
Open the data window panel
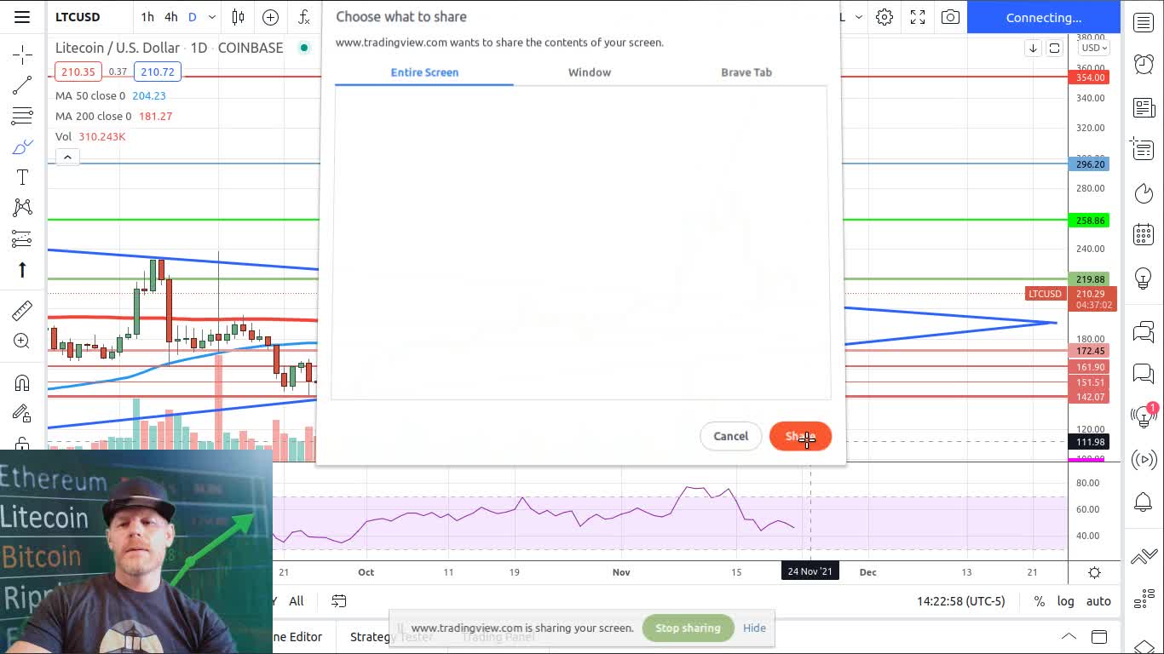click(x=1144, y=150)
